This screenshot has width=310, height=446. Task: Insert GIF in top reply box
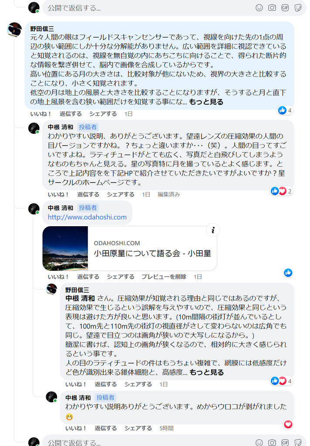coord(285,8)
